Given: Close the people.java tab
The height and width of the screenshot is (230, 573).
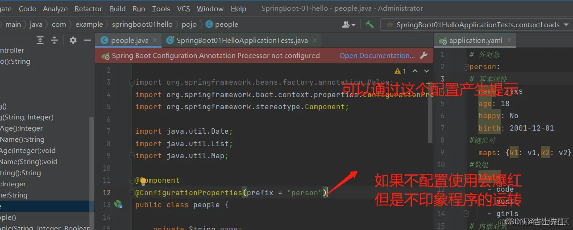Looking at the screenshot, I should 156,40.
